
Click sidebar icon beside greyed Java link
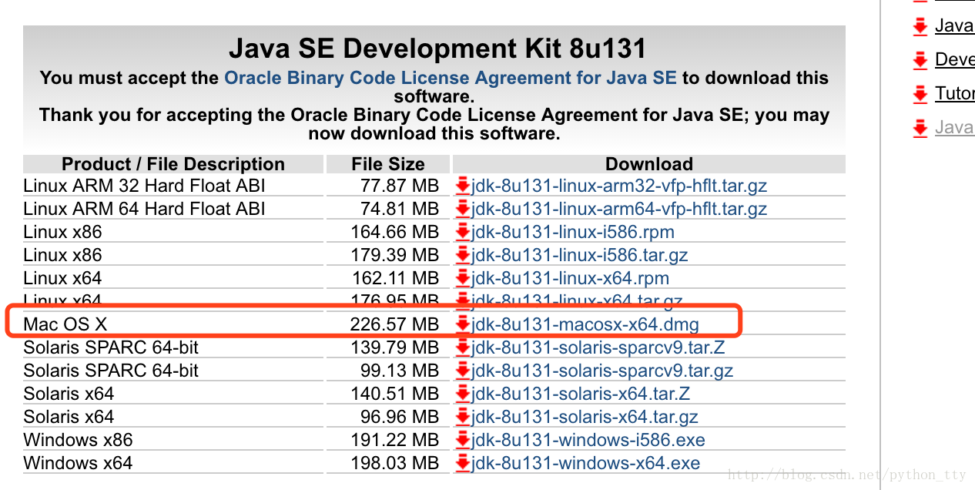[x=920, y=129]
